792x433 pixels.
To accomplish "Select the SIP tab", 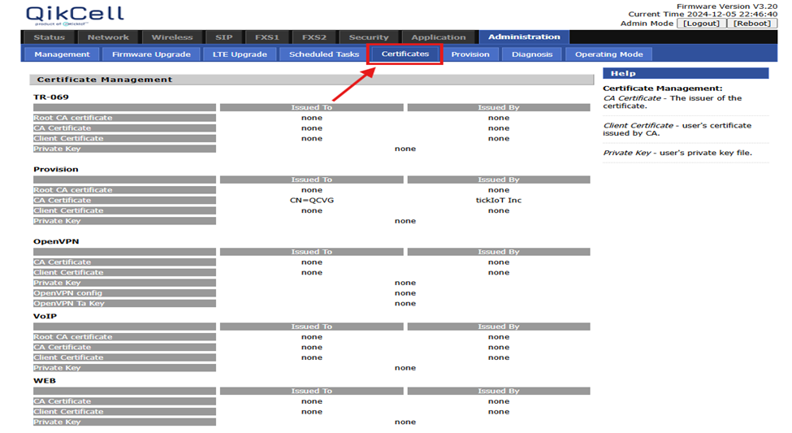I will [223, 37].
